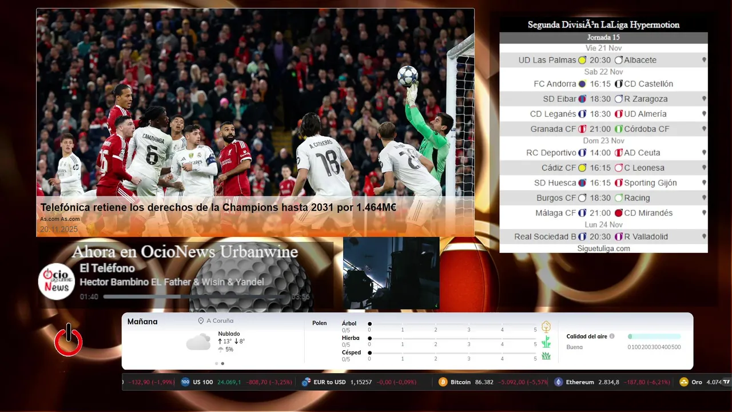Click the R Zaragoza crest
Image resolution: width=732 pixels, height=412 pixels.
(619, 99)
